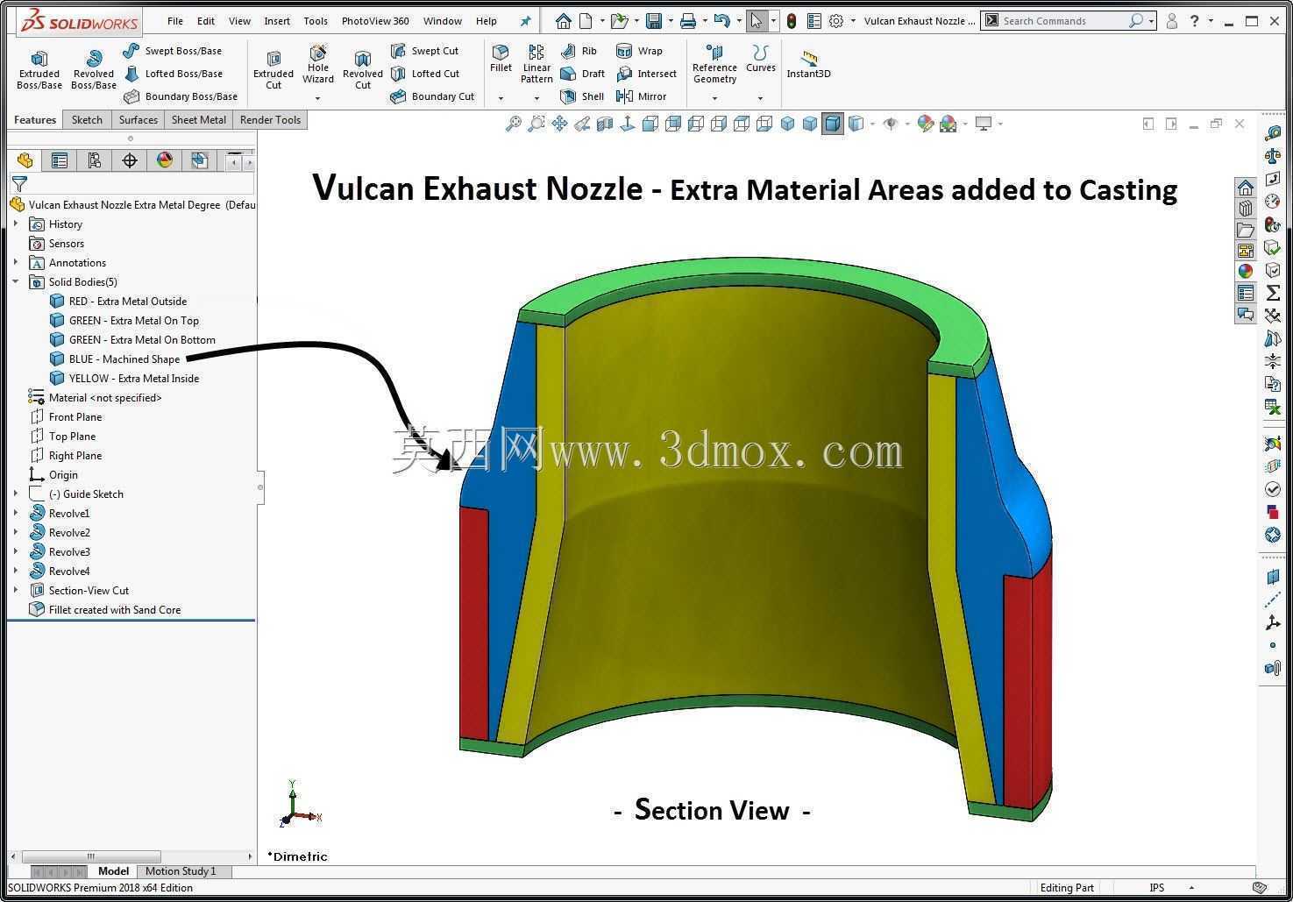Open Reference Geometry tools
The height and width of the screenshot is (902, 1293).
pyautogui.click(x=714, y=64)
